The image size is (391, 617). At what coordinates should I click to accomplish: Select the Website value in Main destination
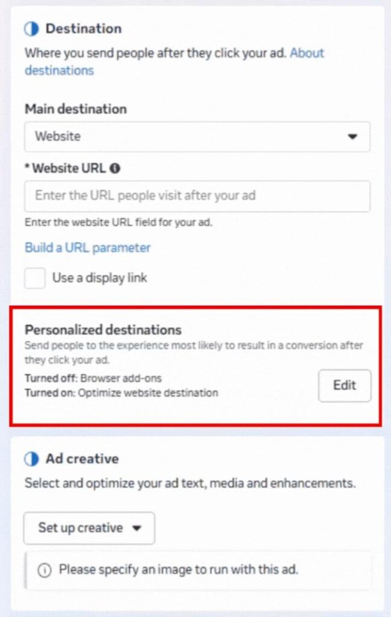click(x=58, y=137)
